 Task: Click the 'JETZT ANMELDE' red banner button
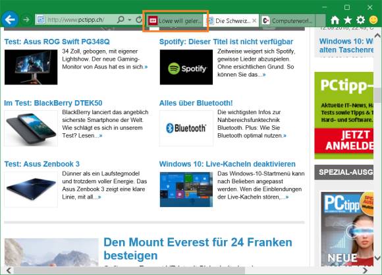(344, 140)
